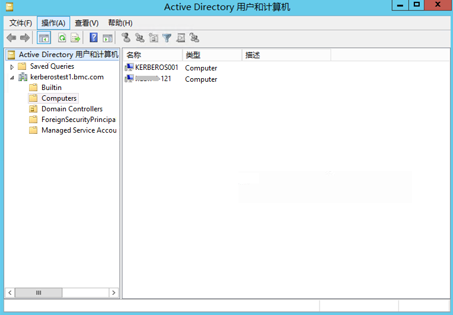453x315 pixels.
Task: Select the Computers container
Action: pos(59,98)
